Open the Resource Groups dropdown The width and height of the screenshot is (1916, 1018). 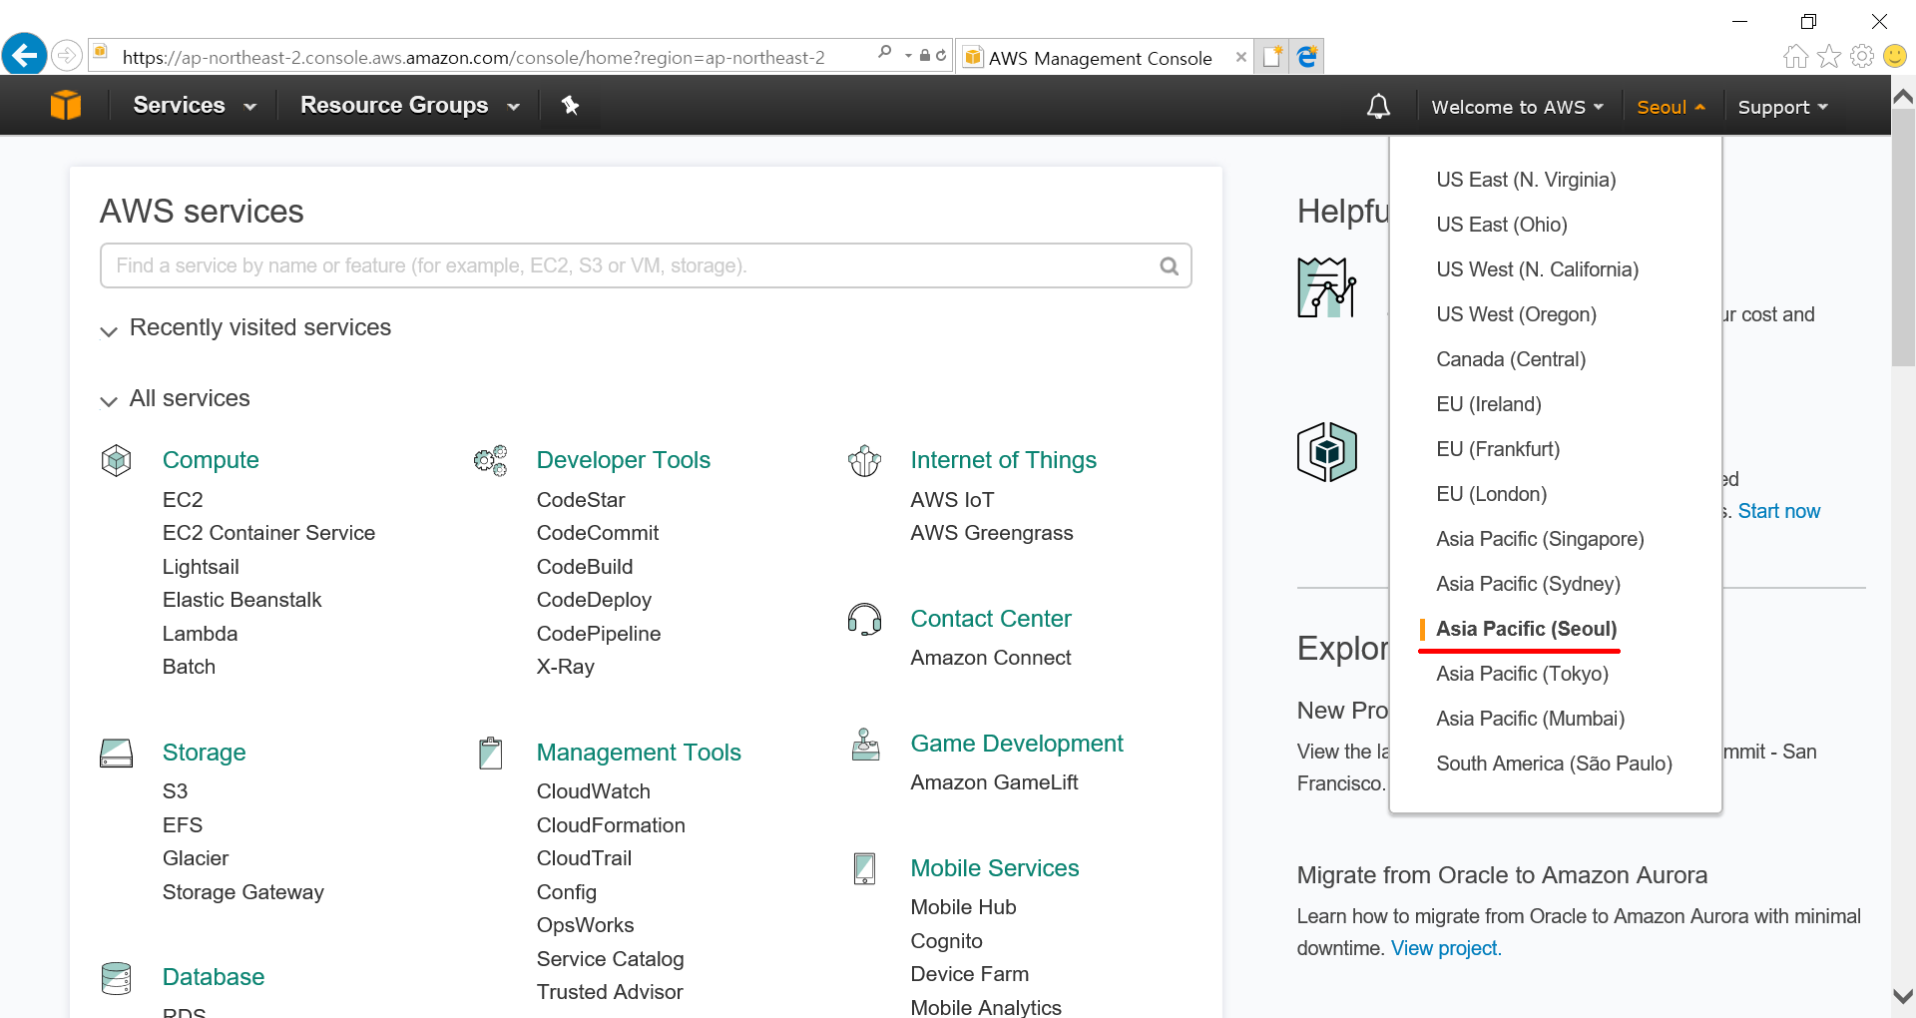[410, 105]
